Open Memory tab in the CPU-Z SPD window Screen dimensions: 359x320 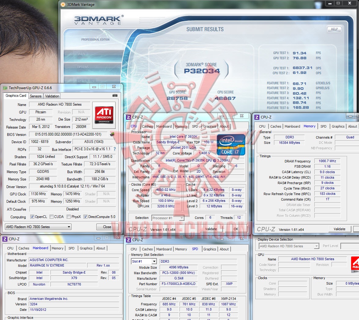tap(181, 249)
